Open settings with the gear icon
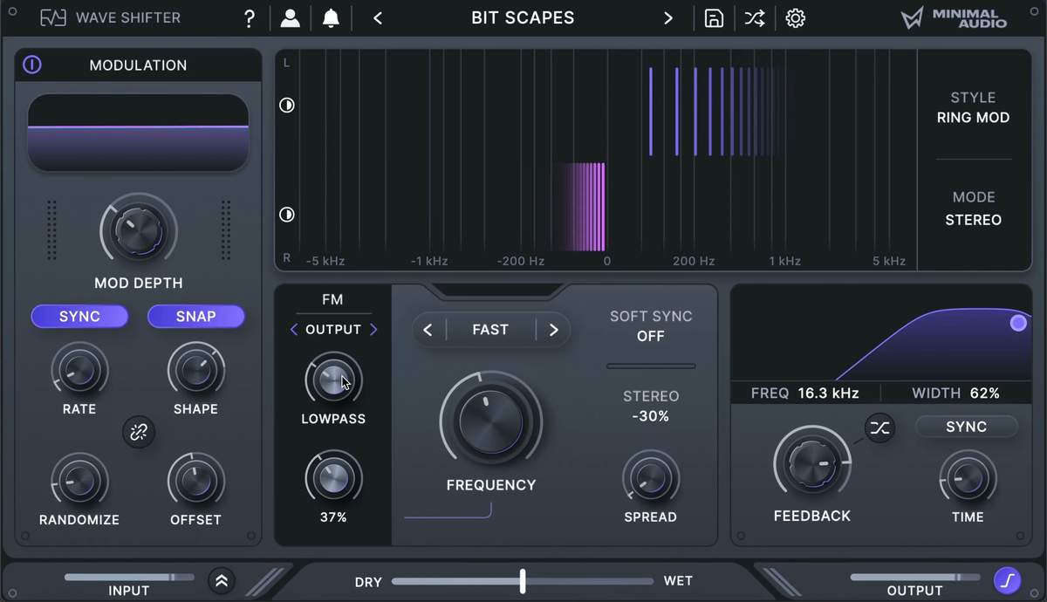This screenshot has height=602, width=1047. coord(795,18)
